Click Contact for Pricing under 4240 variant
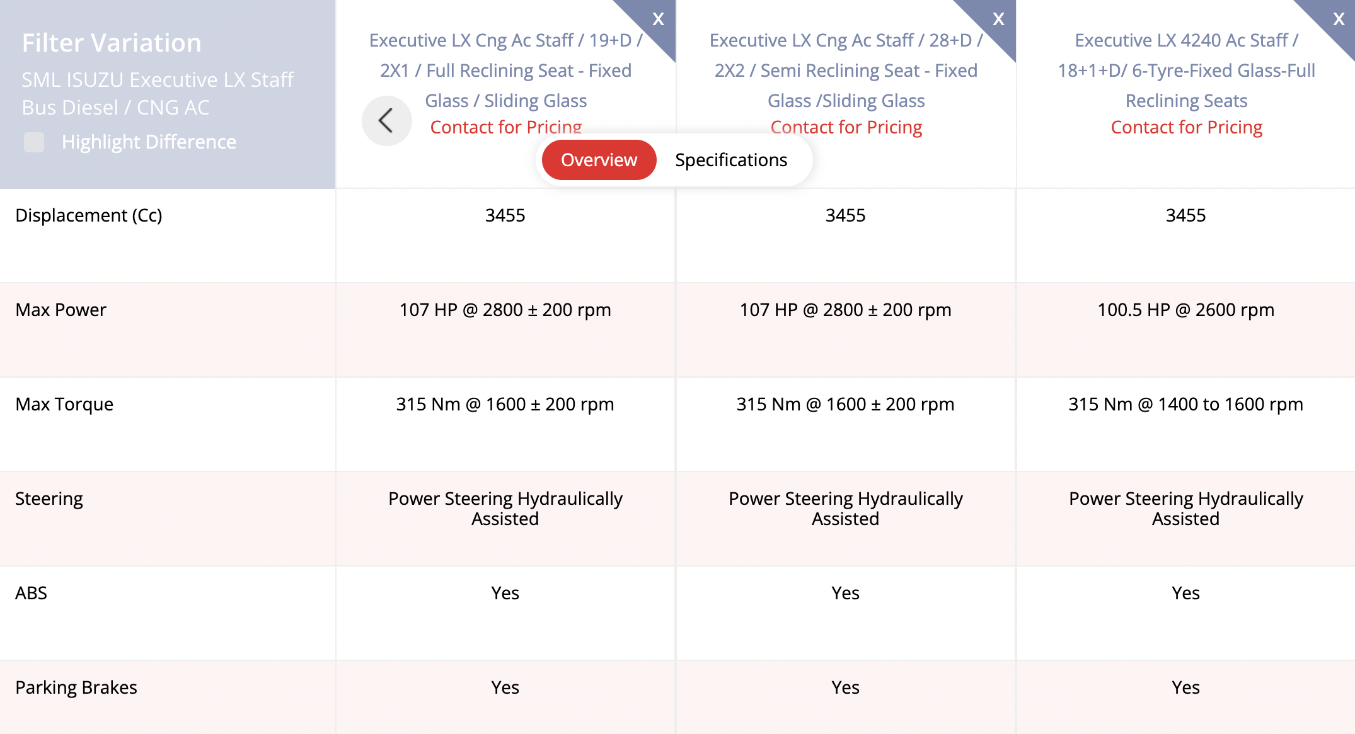The height and width of the screenshot is (734, 1355). coord(1186,127)
